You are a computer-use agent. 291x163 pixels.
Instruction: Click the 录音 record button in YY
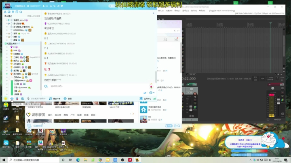(68, 98)
